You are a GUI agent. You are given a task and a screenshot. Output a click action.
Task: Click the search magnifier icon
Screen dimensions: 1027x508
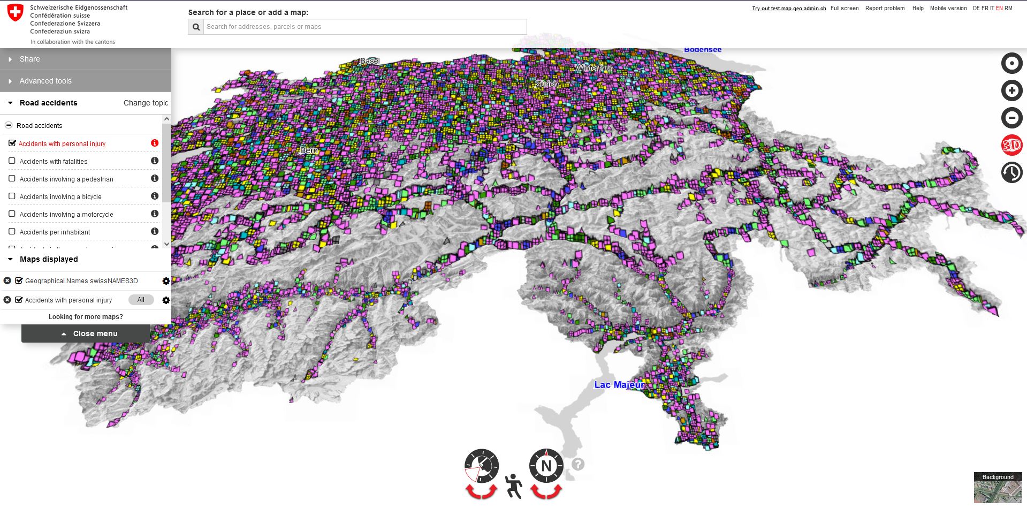[x=196, y=27]
